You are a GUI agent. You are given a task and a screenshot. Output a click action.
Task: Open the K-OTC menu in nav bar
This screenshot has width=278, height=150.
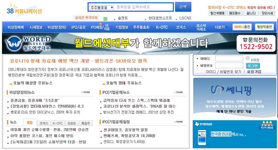(x=162, y=27)
